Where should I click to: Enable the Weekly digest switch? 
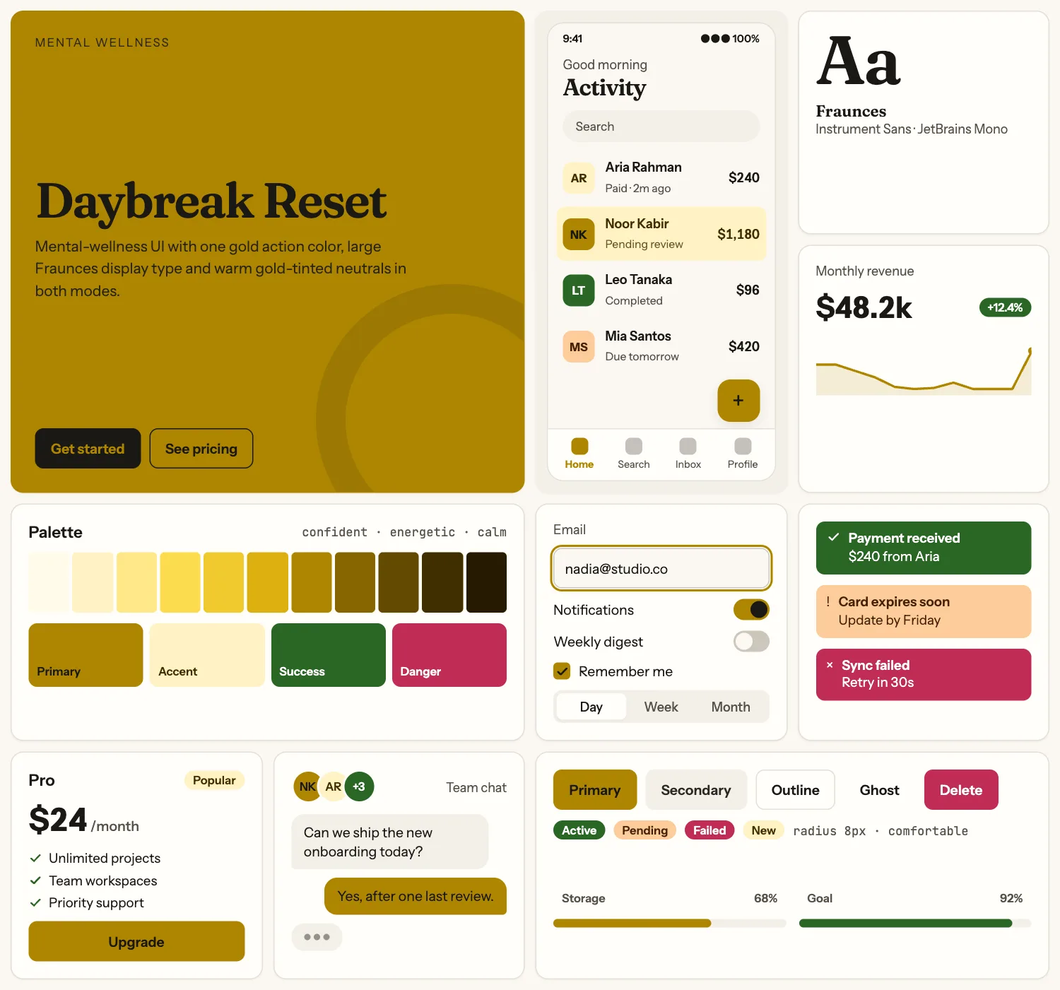coord(751,641)
